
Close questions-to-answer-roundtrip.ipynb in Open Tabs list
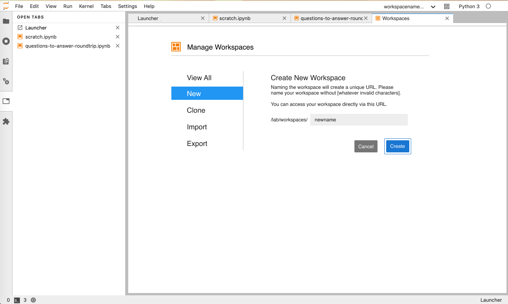pyautogui.click(x=118, y=46)
